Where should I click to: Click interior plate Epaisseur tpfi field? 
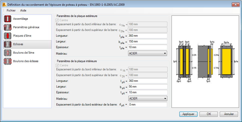point(148,92)
